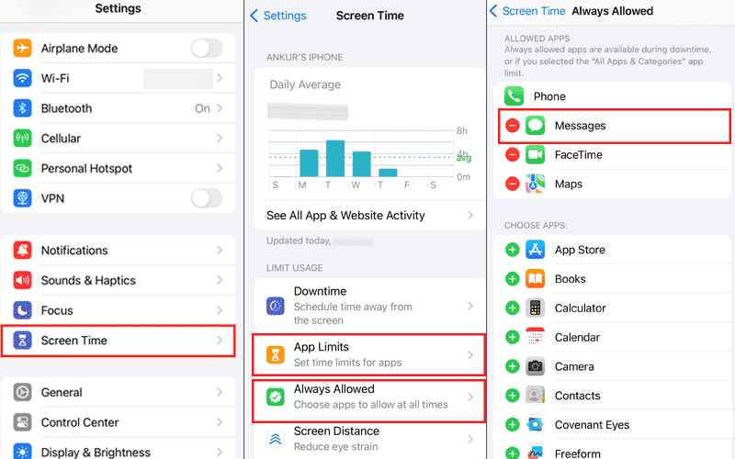
Task: Add Camera to always allowed apps
Action: (513, 366)
